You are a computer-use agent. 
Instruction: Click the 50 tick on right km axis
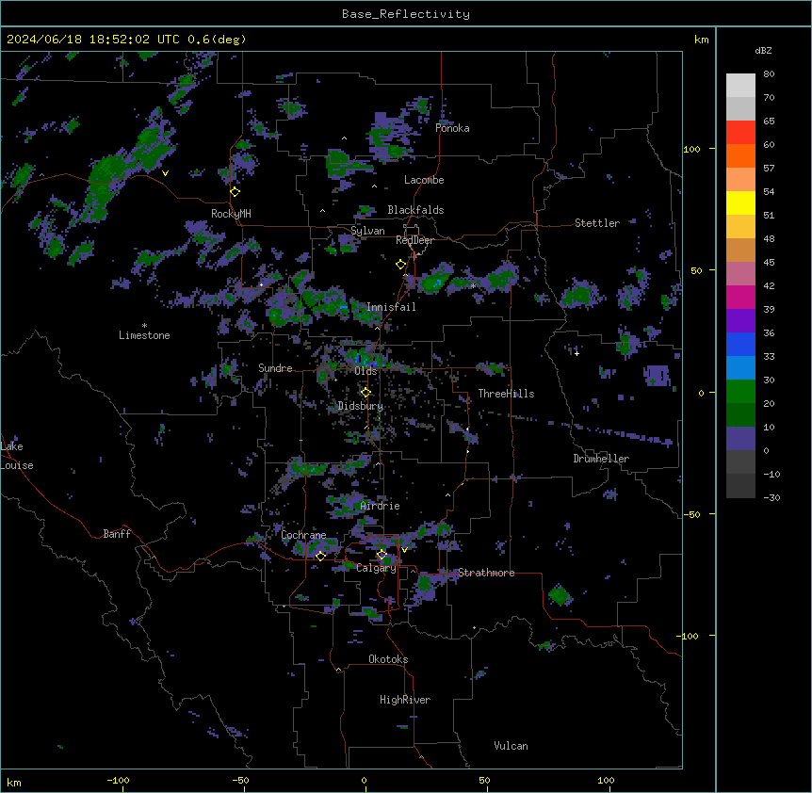point(696,270)
